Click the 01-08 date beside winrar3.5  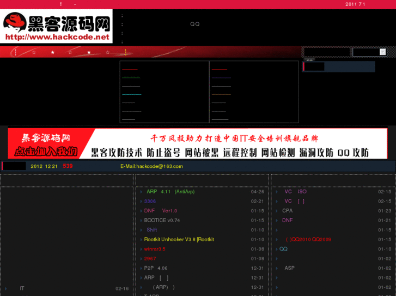click(257, 249)
